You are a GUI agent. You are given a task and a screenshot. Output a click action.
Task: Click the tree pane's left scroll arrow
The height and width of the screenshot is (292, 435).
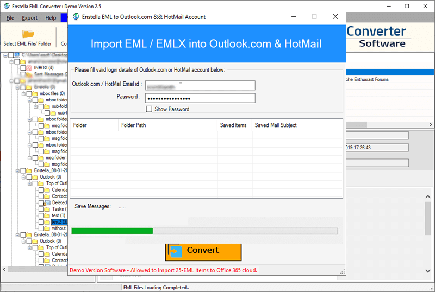4,269
